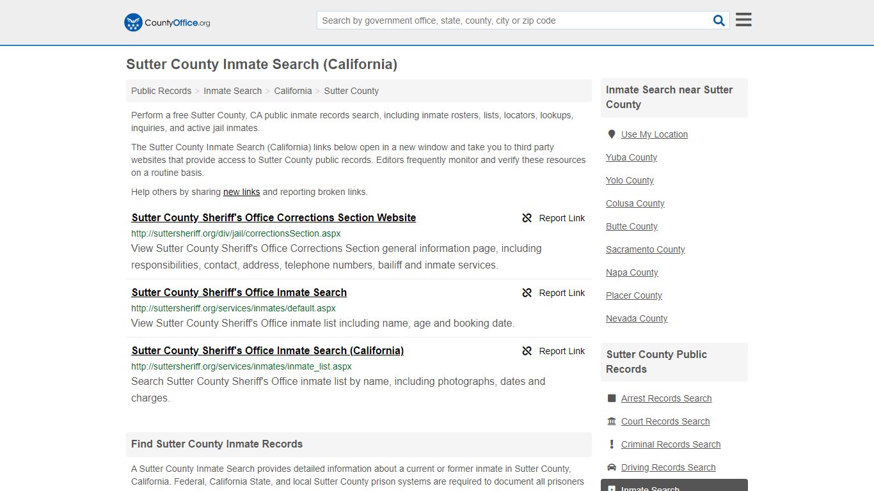
Task: Report Link for Corrections Section Website
Action: 562,218
